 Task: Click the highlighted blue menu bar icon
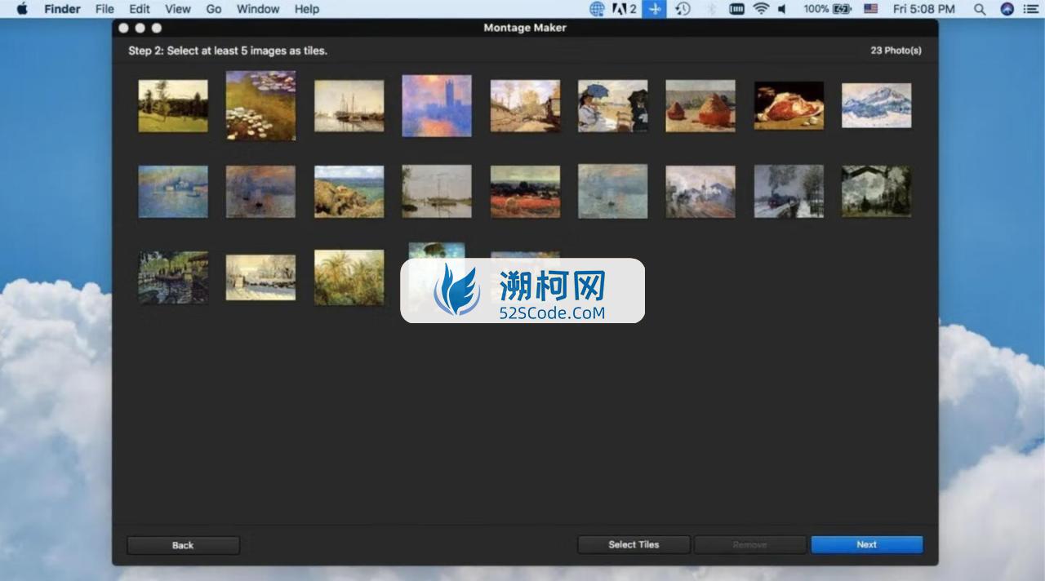tap(654, 9)
